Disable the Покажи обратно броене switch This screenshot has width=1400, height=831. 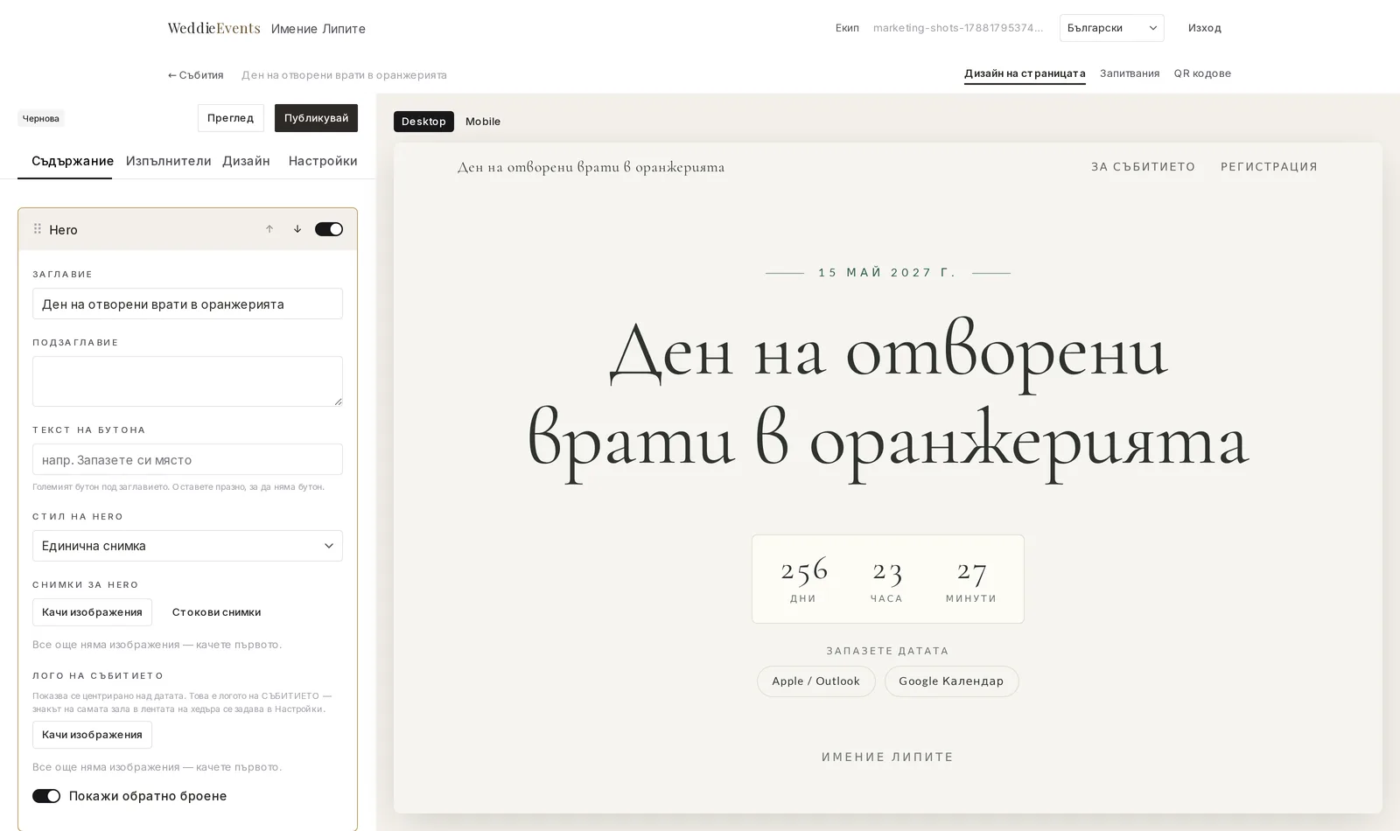tap(46, 796)
